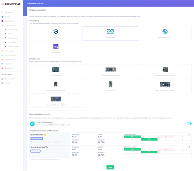The image size is (194, 171).
Task: Open Retrain model menu item
Action: [9, 51]
